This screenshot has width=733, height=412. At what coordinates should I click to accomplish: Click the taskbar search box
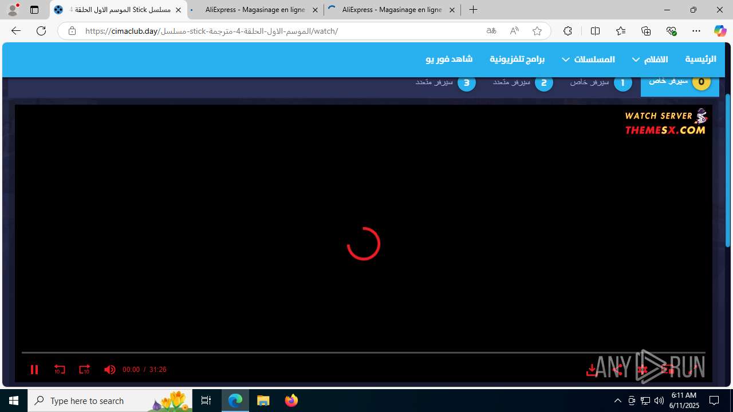point(111,401)
